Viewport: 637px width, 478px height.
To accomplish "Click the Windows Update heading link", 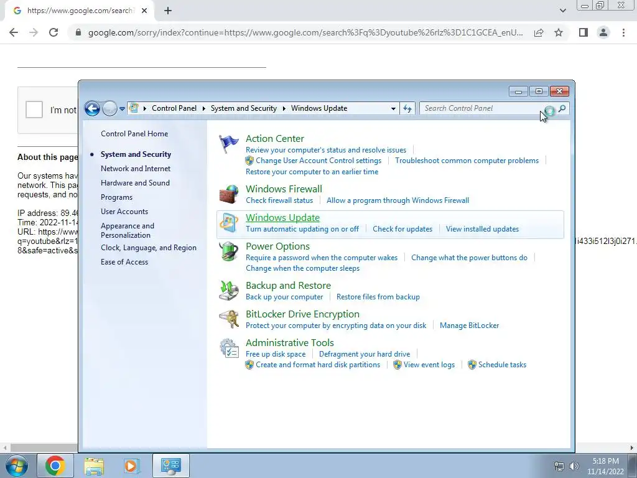I will [283, 218].
